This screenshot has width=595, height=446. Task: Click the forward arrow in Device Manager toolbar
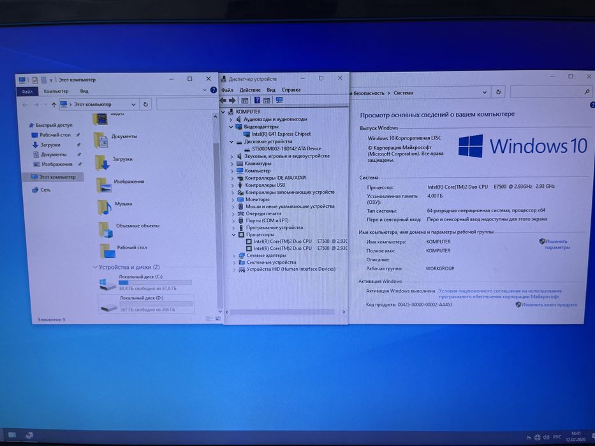pos(232,100)
